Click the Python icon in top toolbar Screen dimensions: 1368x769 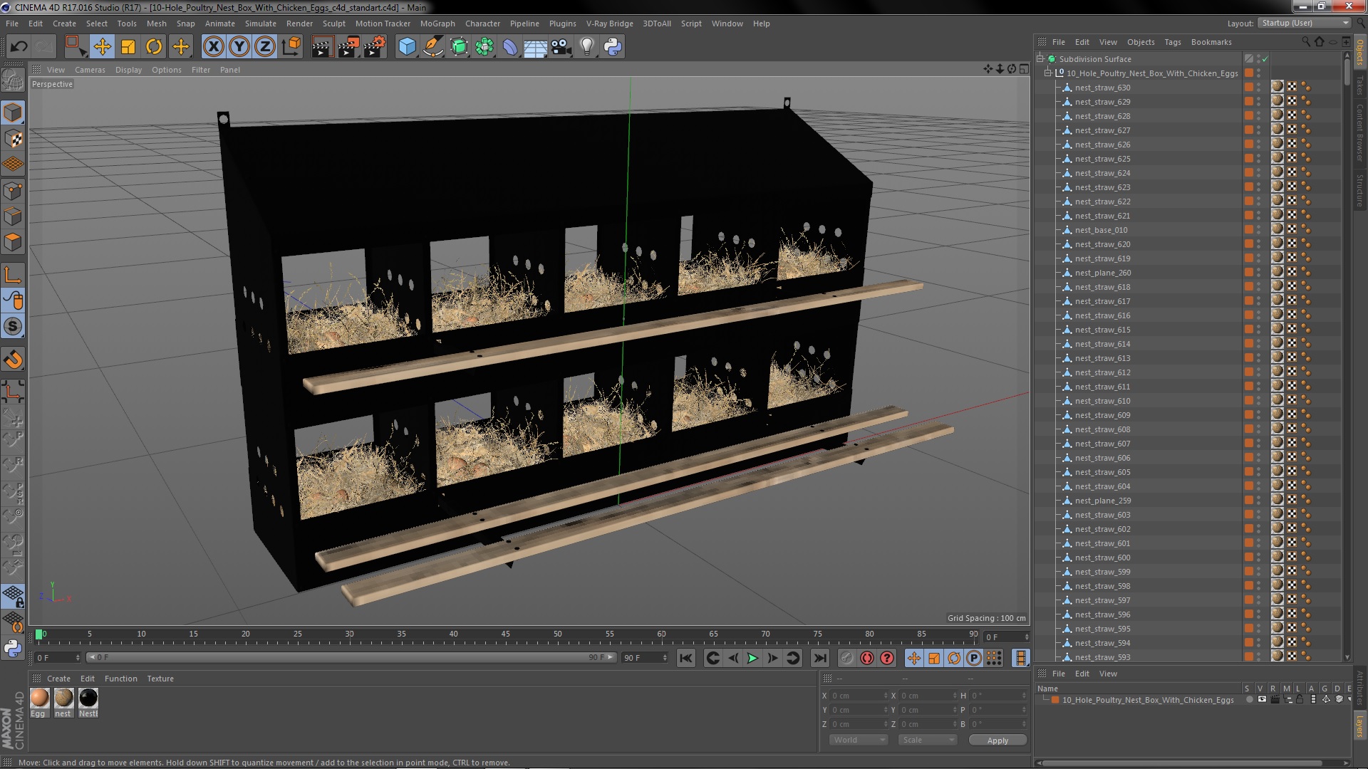(x=613, y=47)
